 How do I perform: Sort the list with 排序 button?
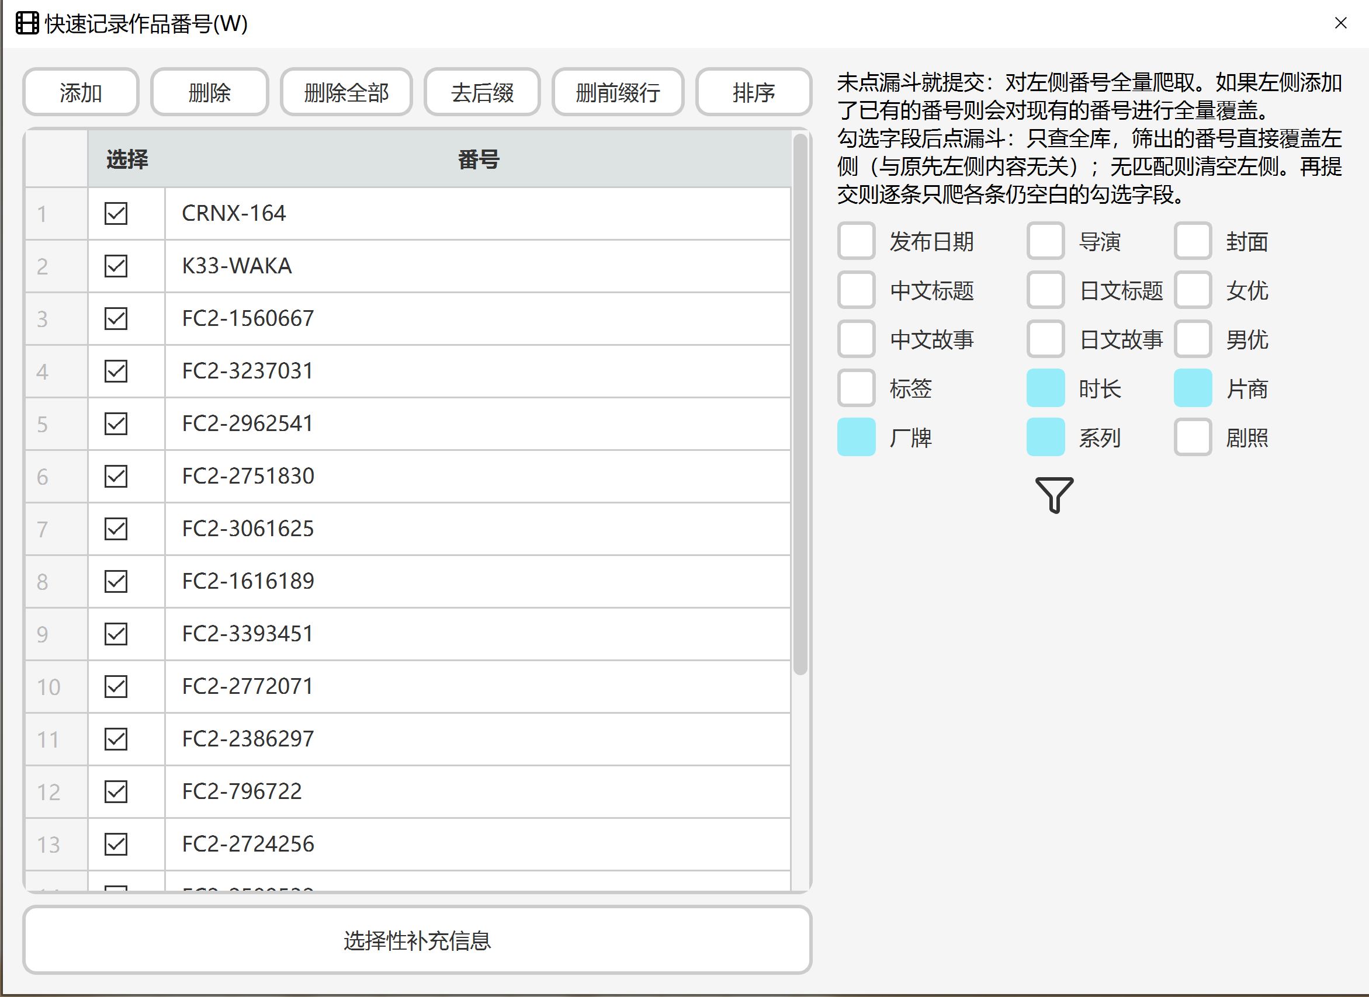pyautogui.click(x=753, y=92)
